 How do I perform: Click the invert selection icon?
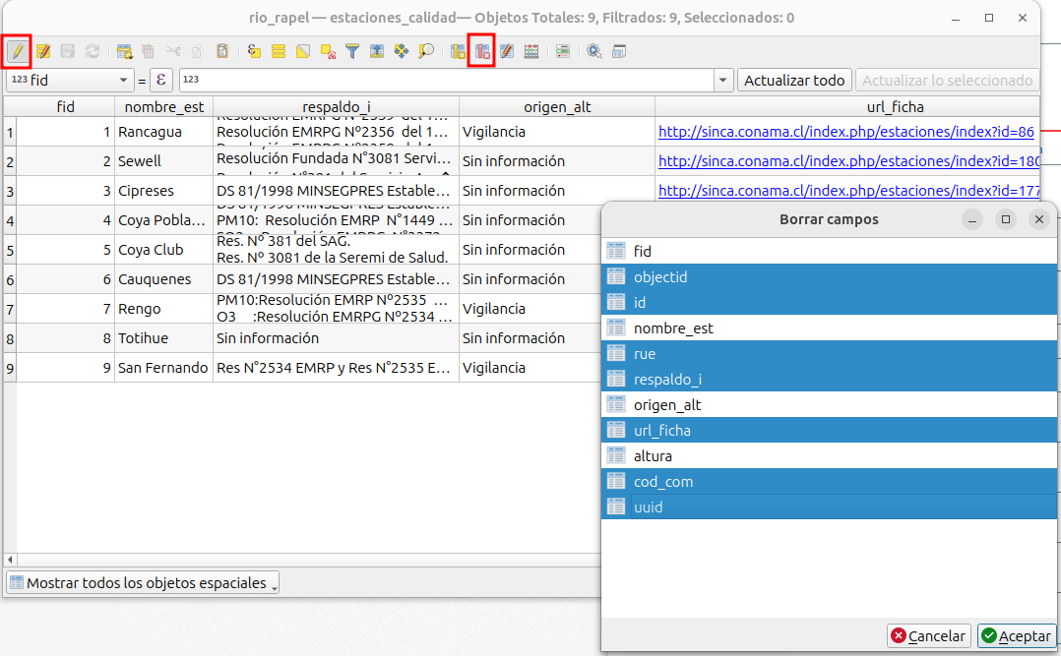coord(303,51)
